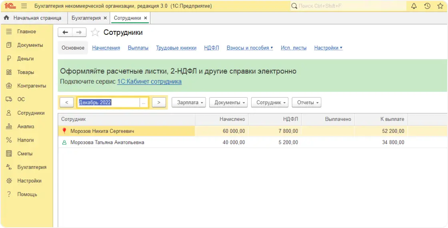The width and height of the screenshot is (448, 228).
Task: Click the Контрагенты section icon
Action: point(9,86)
